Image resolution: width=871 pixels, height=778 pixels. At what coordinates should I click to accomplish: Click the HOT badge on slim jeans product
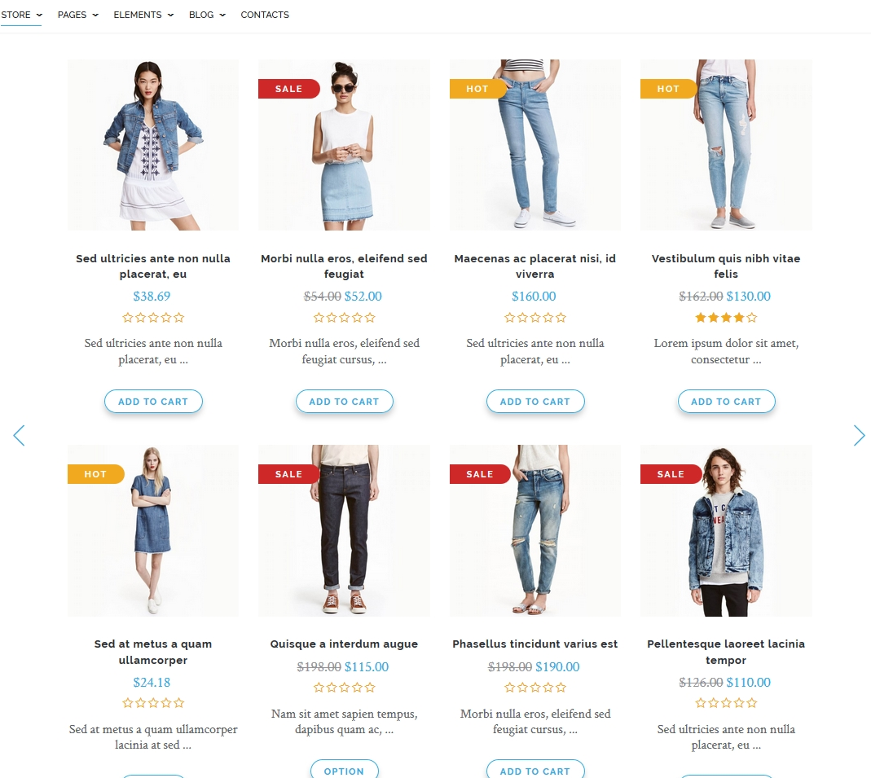coord(477,89)
